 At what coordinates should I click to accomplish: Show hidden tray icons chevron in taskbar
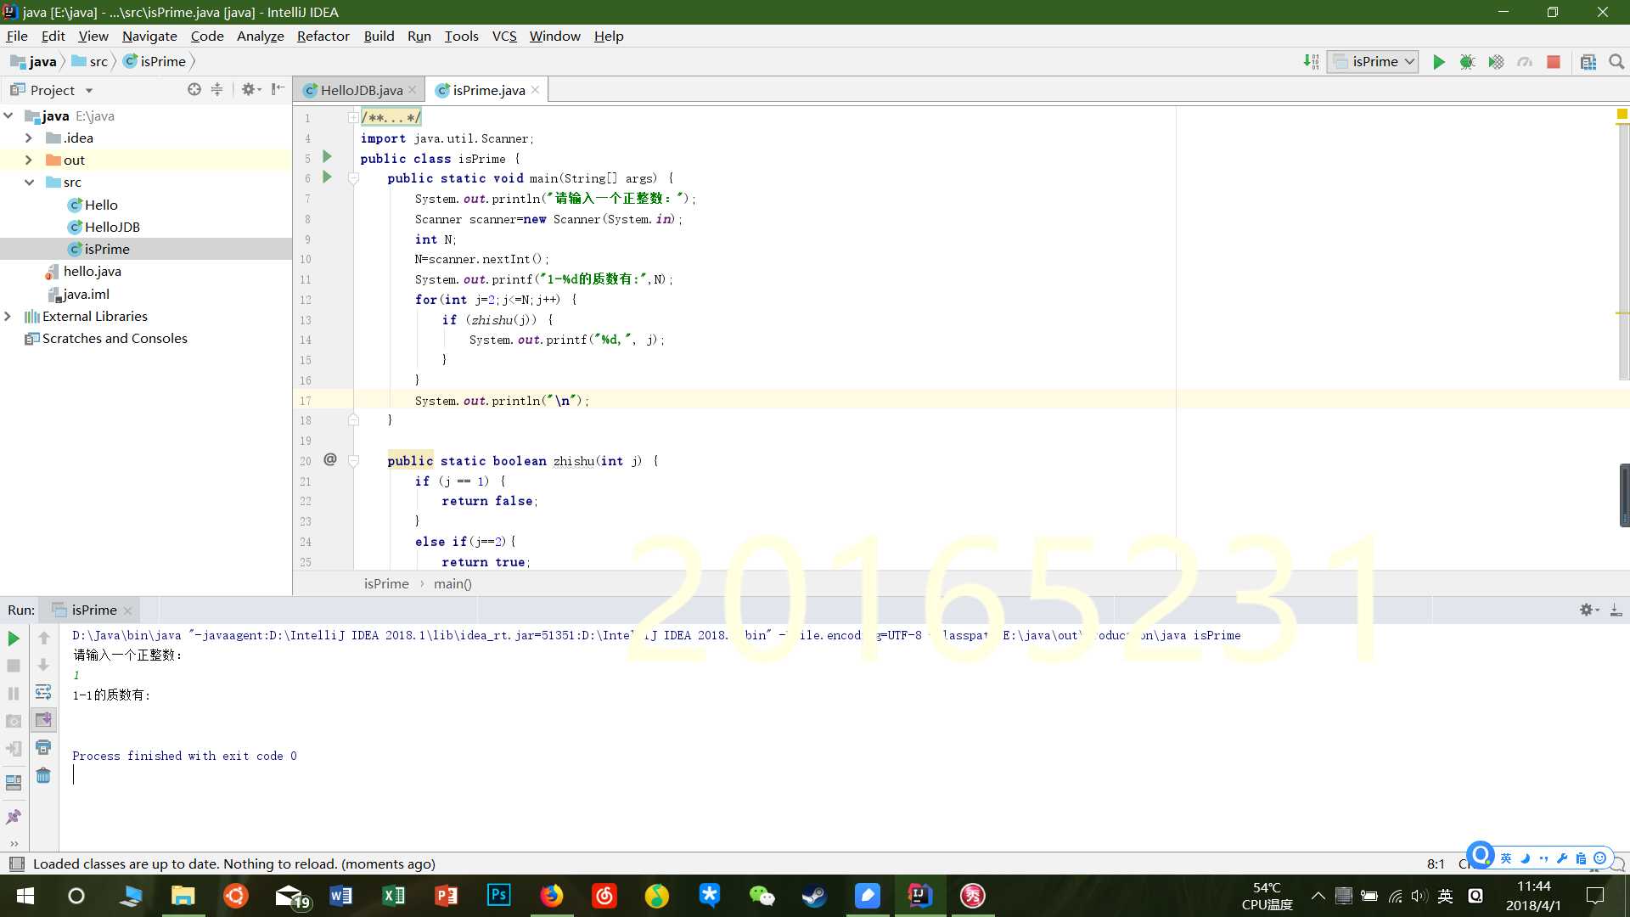click(1318, 896)
